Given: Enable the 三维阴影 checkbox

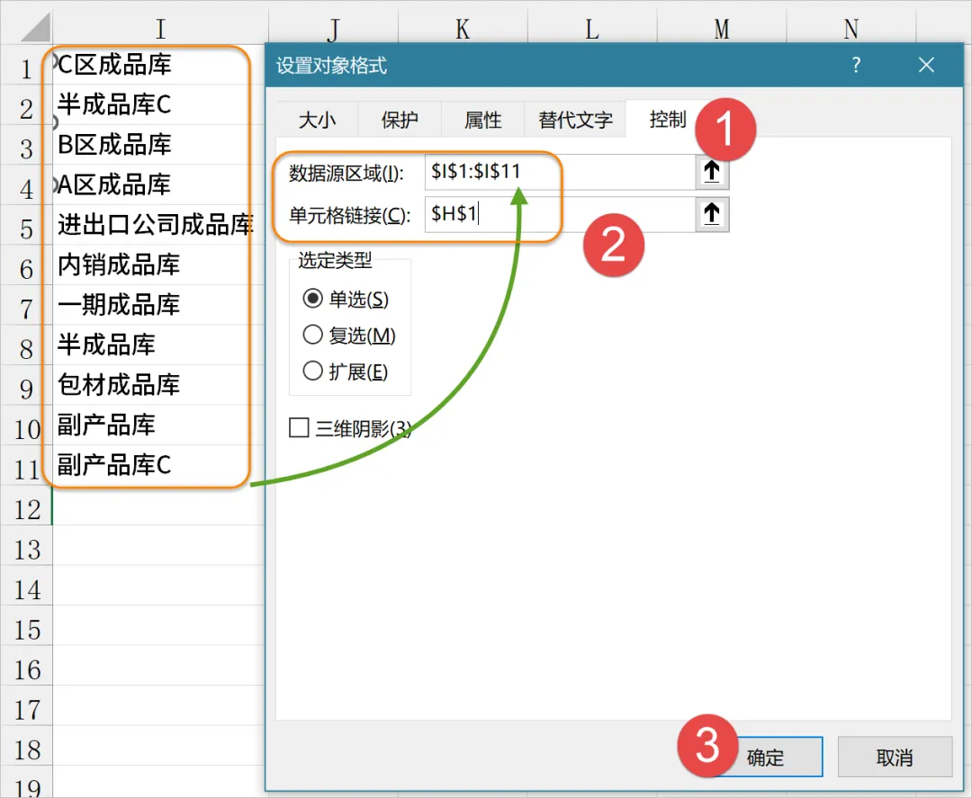Looking at the screenshot, I should tap(299, 427).
